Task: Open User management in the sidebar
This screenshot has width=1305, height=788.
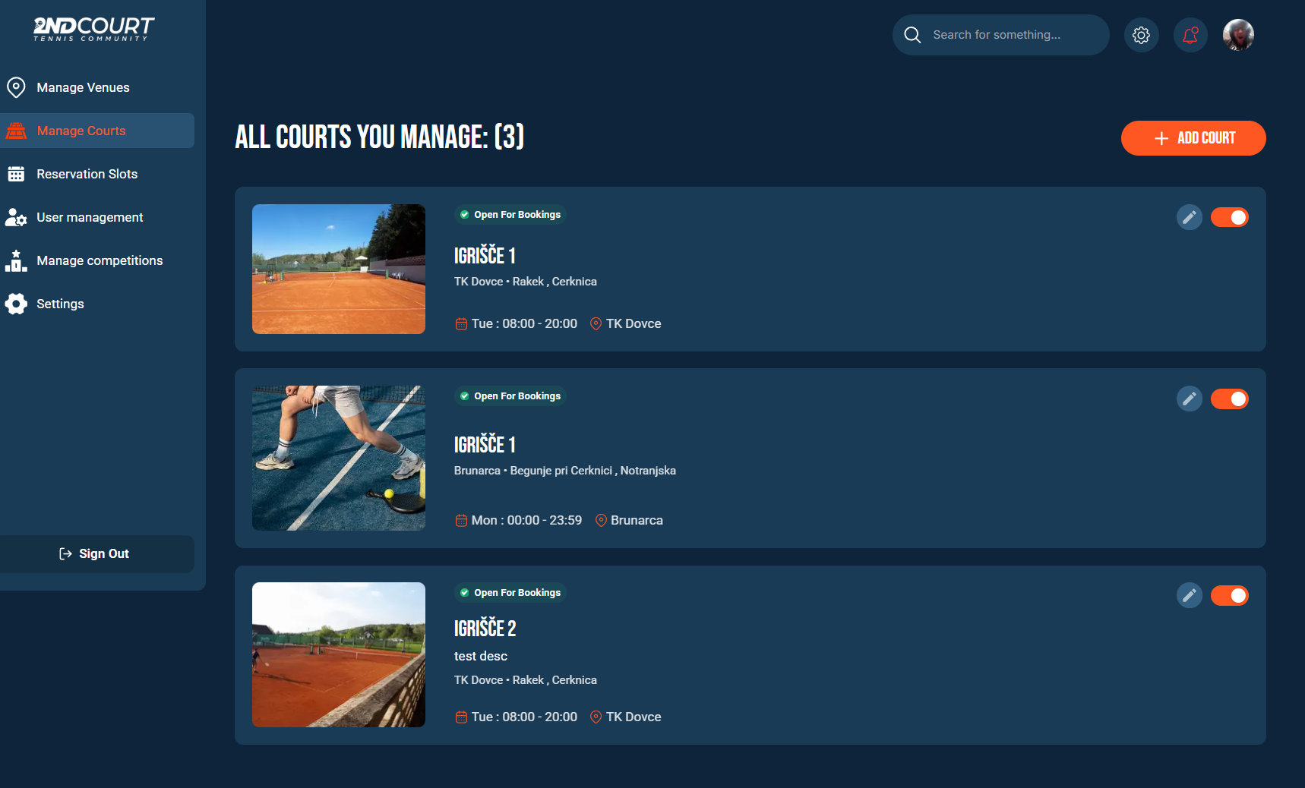Action: point(16,217)
